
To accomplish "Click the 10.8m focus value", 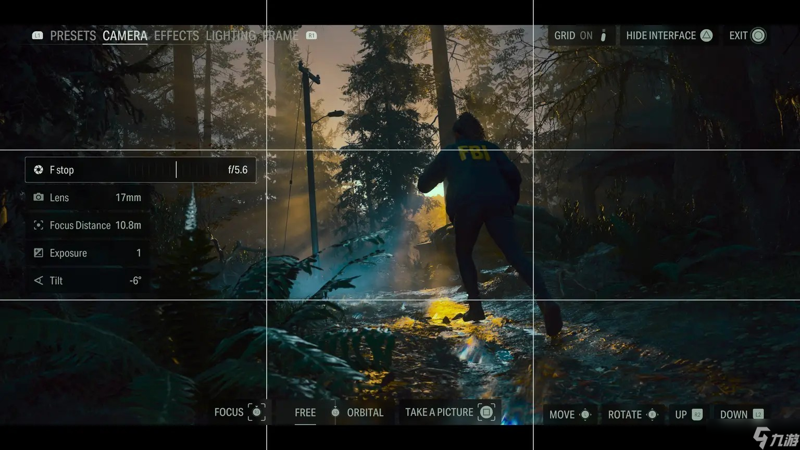I will 128,225.
